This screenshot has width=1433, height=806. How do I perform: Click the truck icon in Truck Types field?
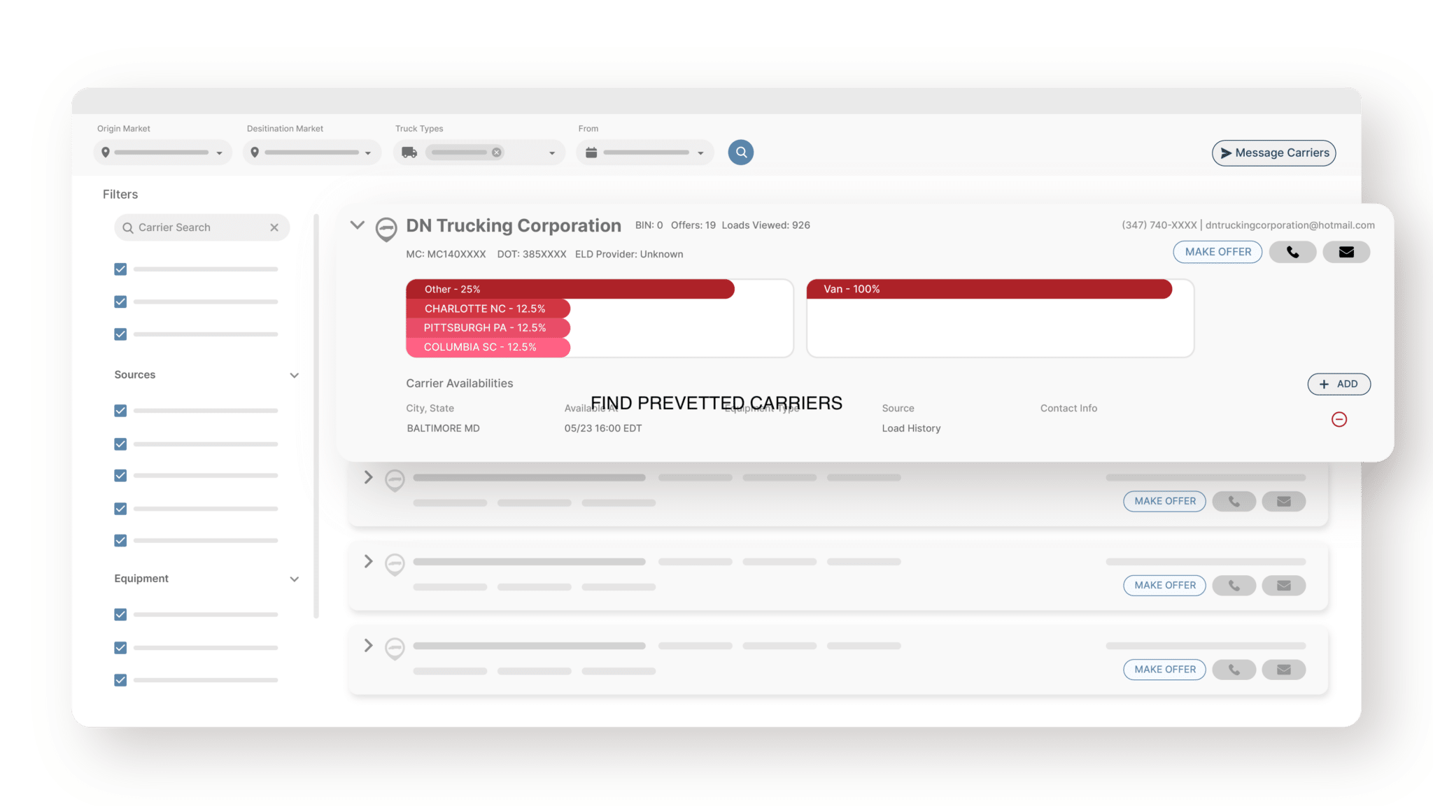coord(409,152)
